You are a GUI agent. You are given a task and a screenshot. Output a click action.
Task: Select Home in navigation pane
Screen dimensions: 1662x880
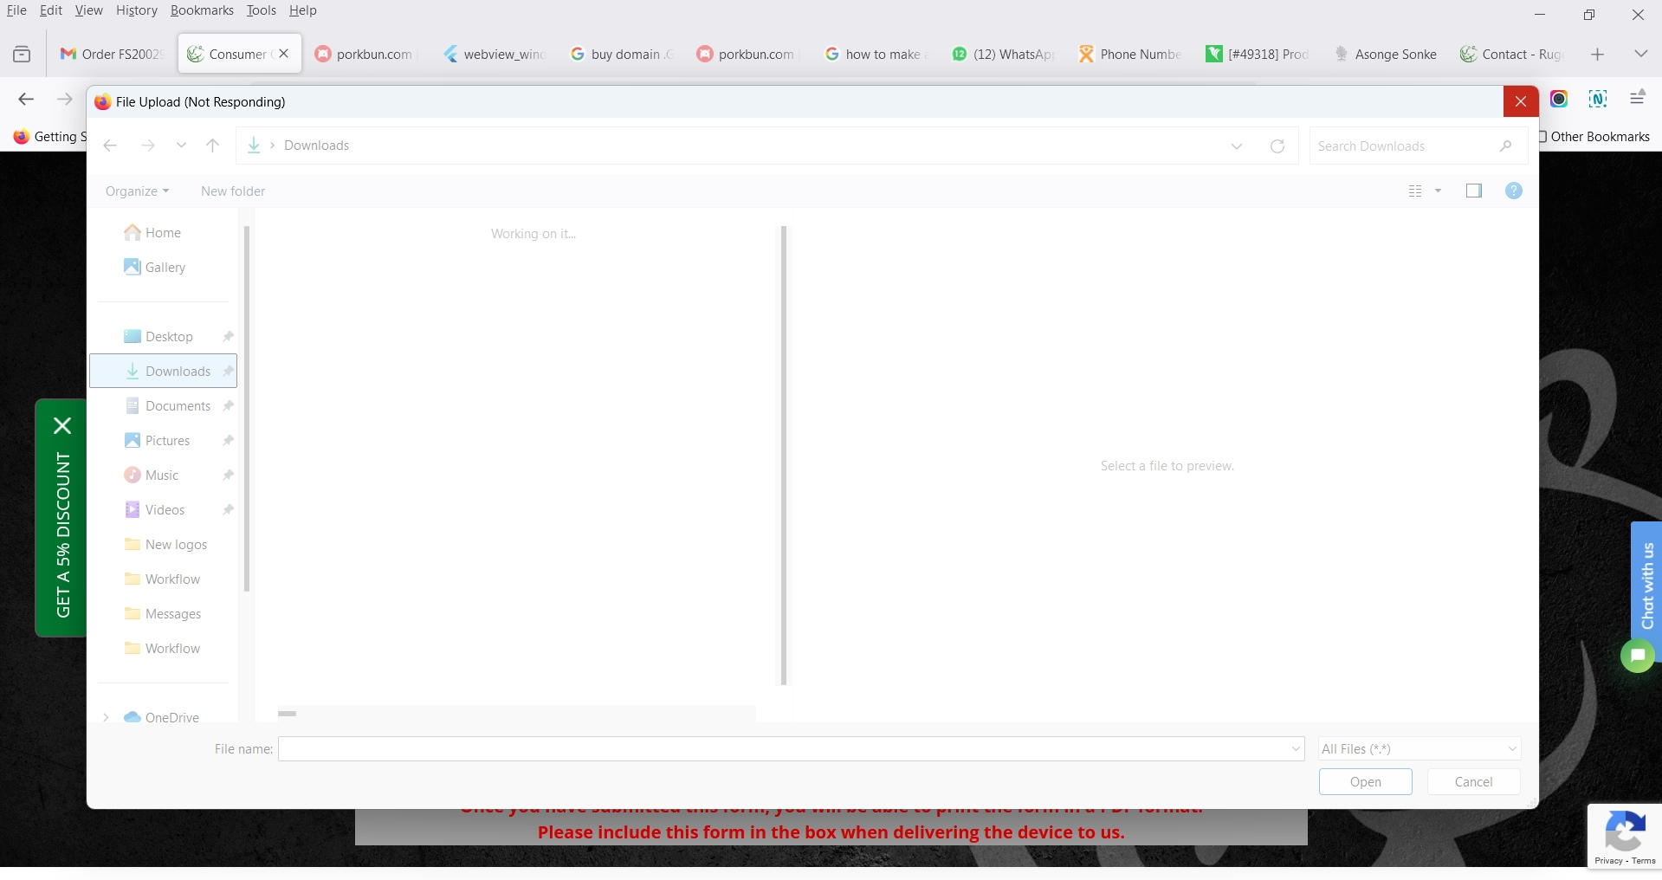(163, 233)
